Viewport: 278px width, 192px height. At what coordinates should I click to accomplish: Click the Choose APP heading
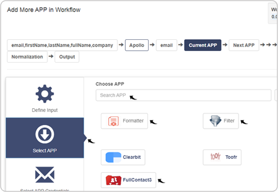tap(110, 84)
